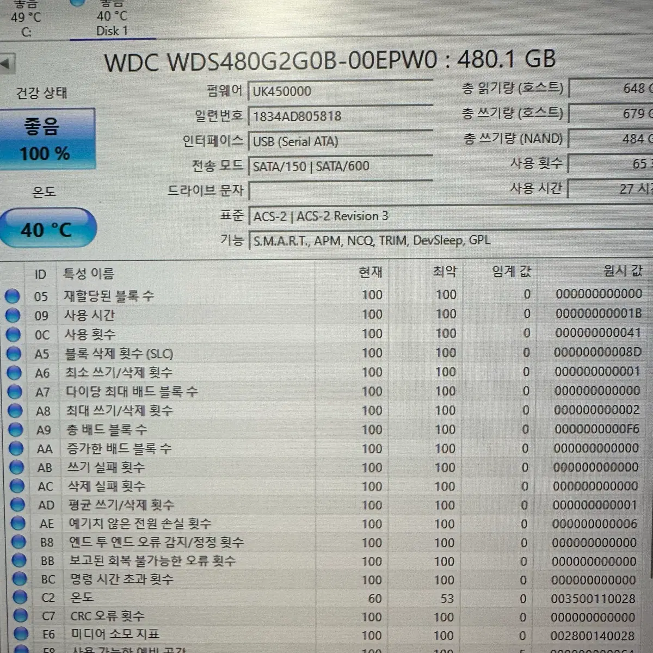Click the 일련번호 field 1834AD805818
653x653 pixels.
[x=340, y=116]
